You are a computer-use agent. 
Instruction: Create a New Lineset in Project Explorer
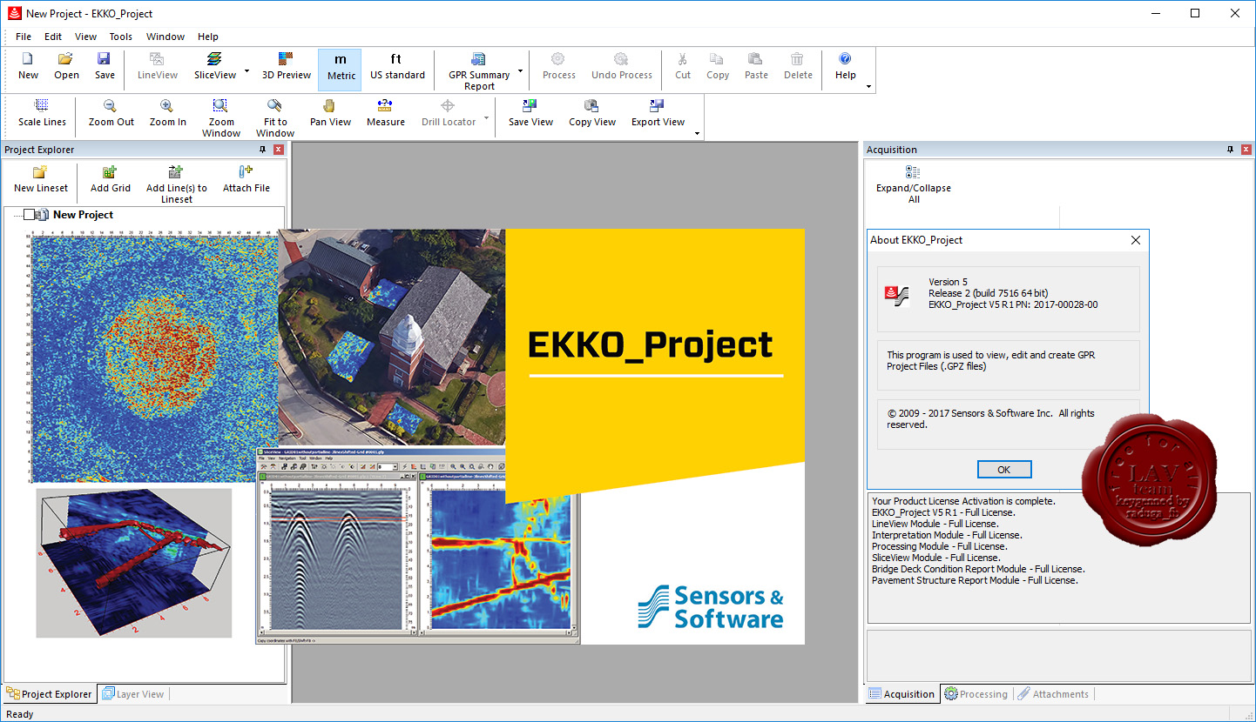pos(41,178)
